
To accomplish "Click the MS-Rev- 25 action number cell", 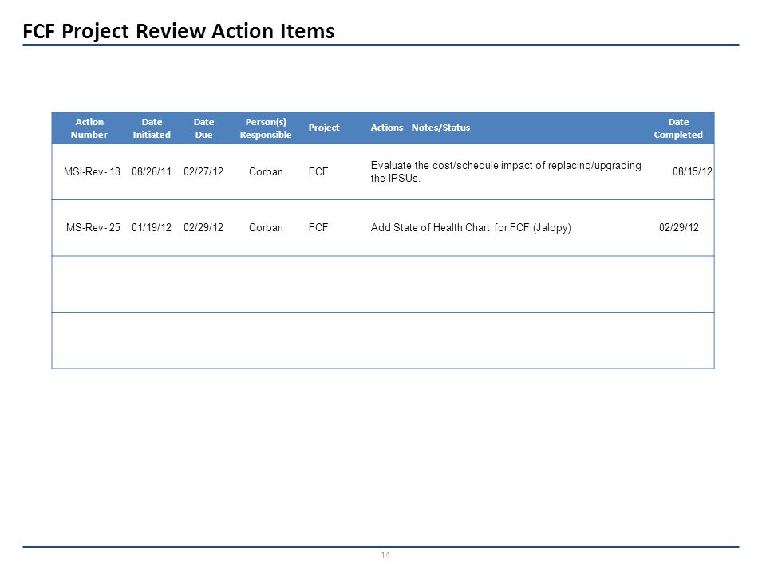I will pyautogui.click(x=93, y=227).
